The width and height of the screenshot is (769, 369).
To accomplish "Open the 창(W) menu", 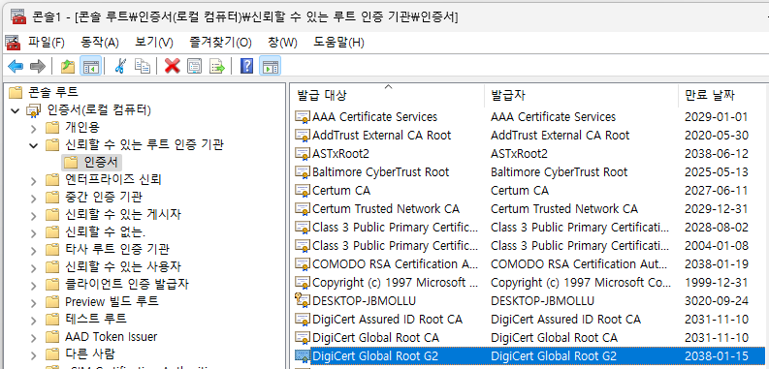I will (x=282, y=43).
